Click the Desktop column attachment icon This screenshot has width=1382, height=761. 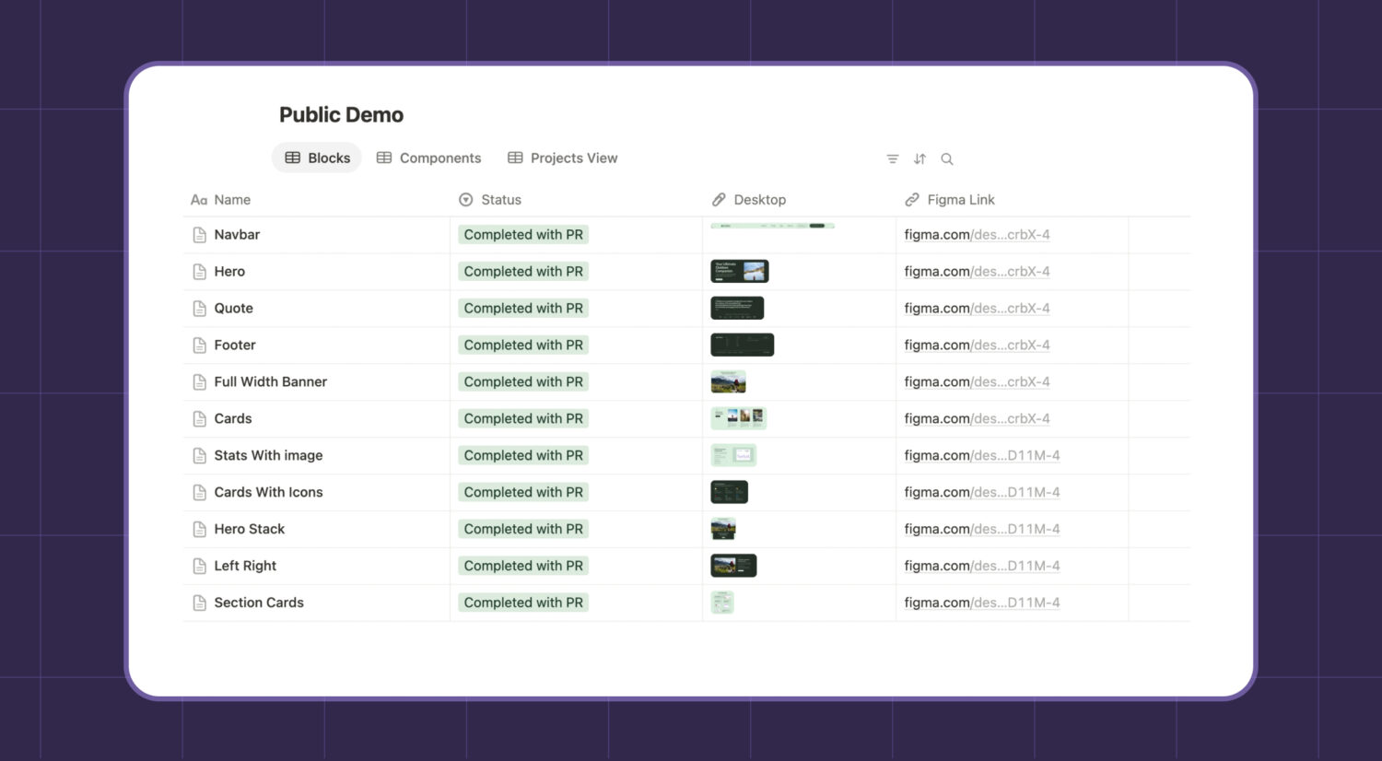pyautogui.click(x=719, y=200)
